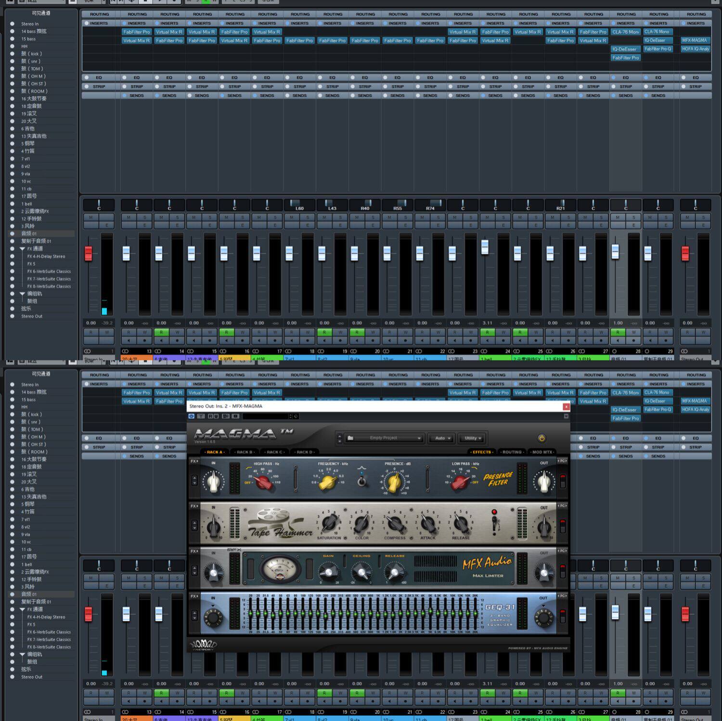Open edit settings for channel panned R74
Image resolution: width=722 pixels, height=721 pixels.
pyautogui.click(x=438, y=225)
